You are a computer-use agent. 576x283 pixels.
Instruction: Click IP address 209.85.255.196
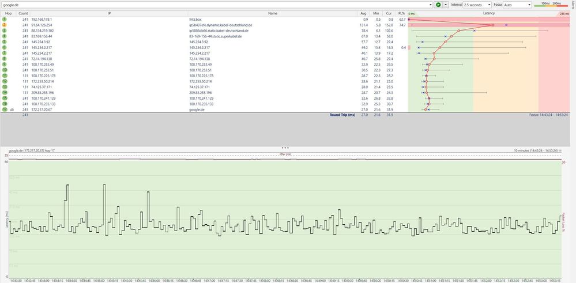[43, 93]
